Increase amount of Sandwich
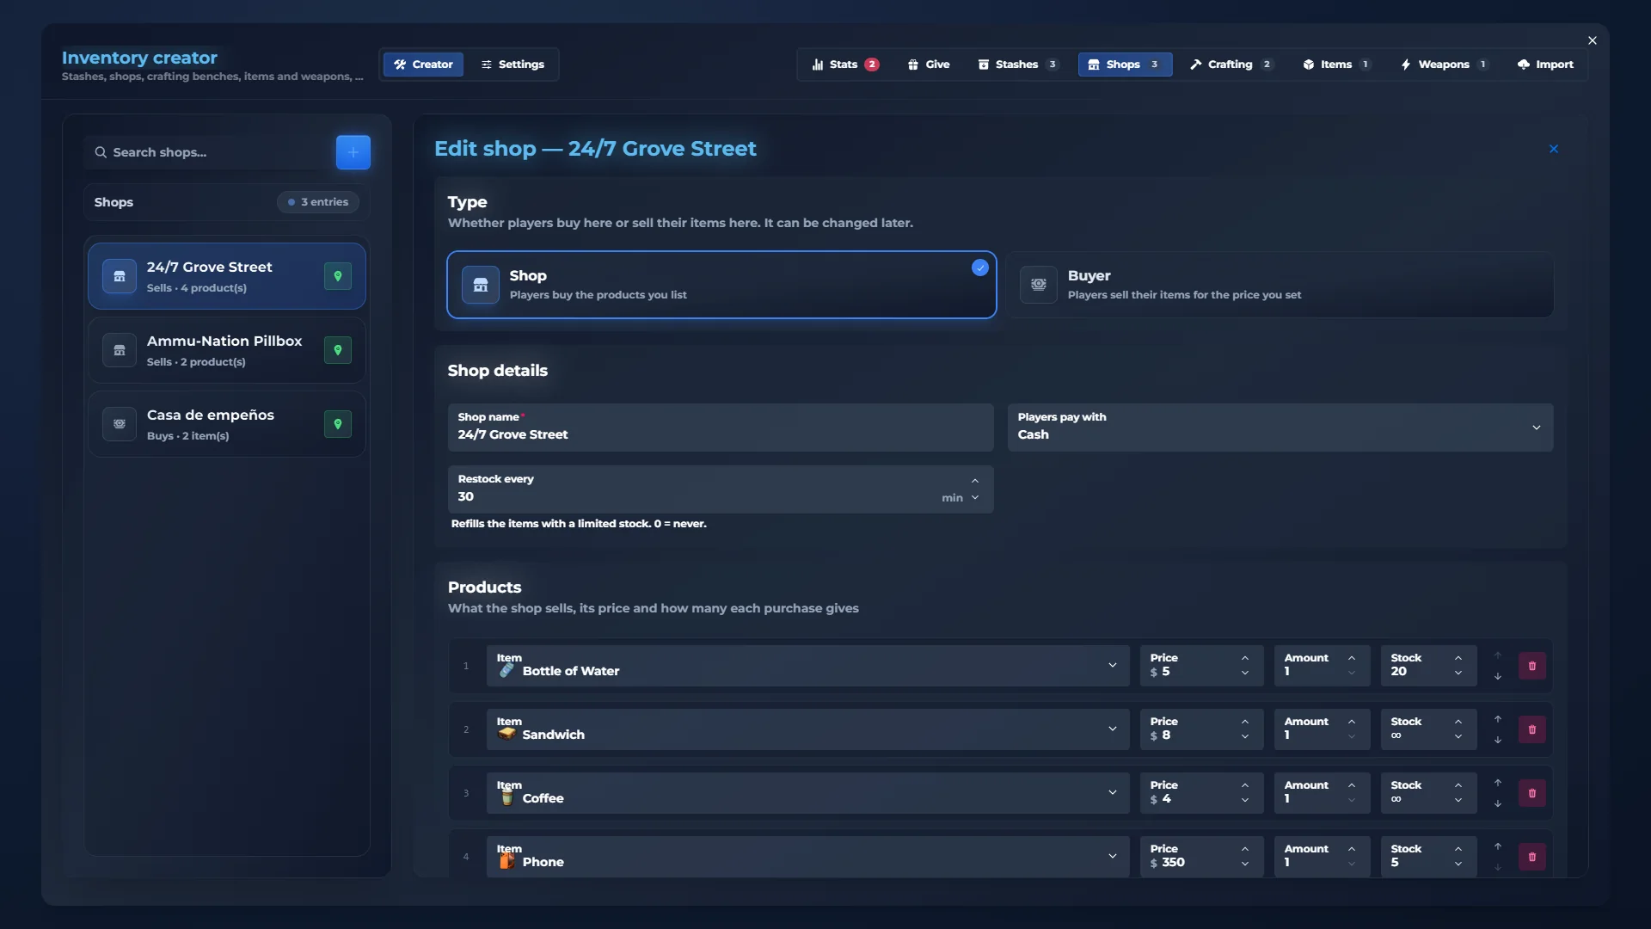1651x929 pixels. click(x=1352, y=722)
